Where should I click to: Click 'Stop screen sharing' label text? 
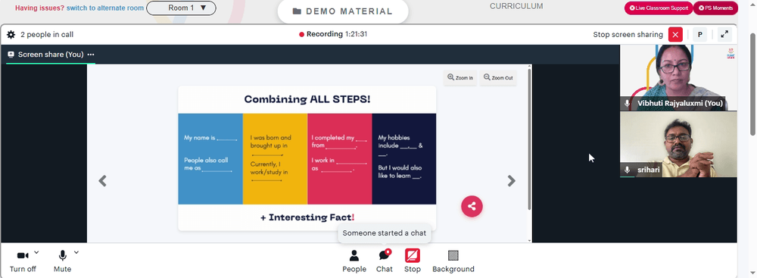tap(628, 35)
